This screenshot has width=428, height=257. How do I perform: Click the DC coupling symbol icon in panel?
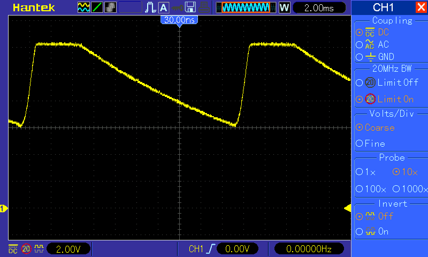[370, 32]
